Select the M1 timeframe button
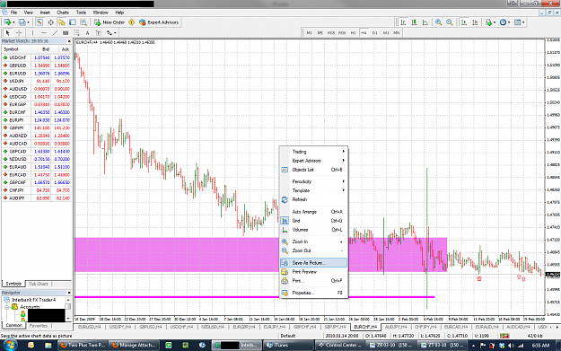Image resolution: width=561 pixels, height=351 pixels. click(x=309, y=33)
